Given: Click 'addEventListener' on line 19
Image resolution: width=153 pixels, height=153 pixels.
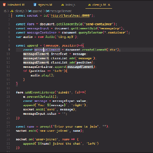Looking at the screenshot, I should point(40,92).
